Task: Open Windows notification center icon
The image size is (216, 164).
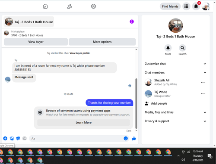Action: (x=210, y=156)
